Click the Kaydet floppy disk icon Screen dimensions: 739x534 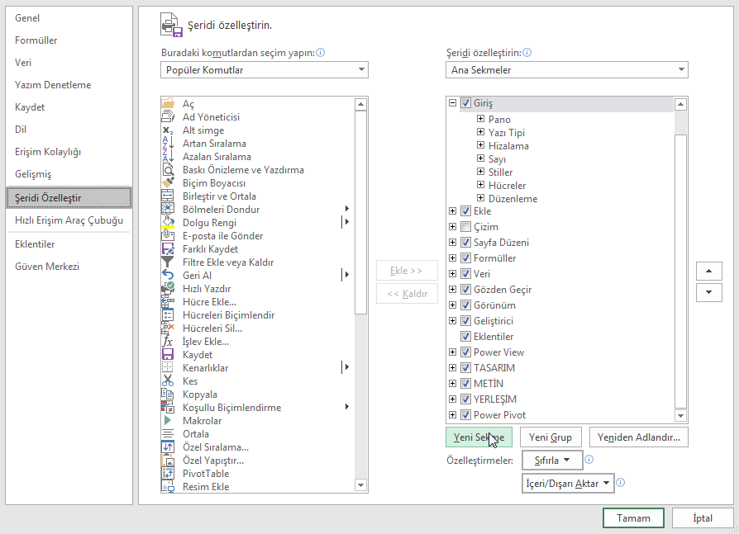click(168, 354)
